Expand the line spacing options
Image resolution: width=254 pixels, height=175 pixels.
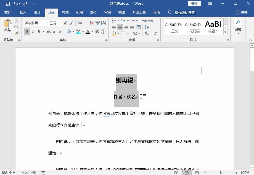coord(151,27)
